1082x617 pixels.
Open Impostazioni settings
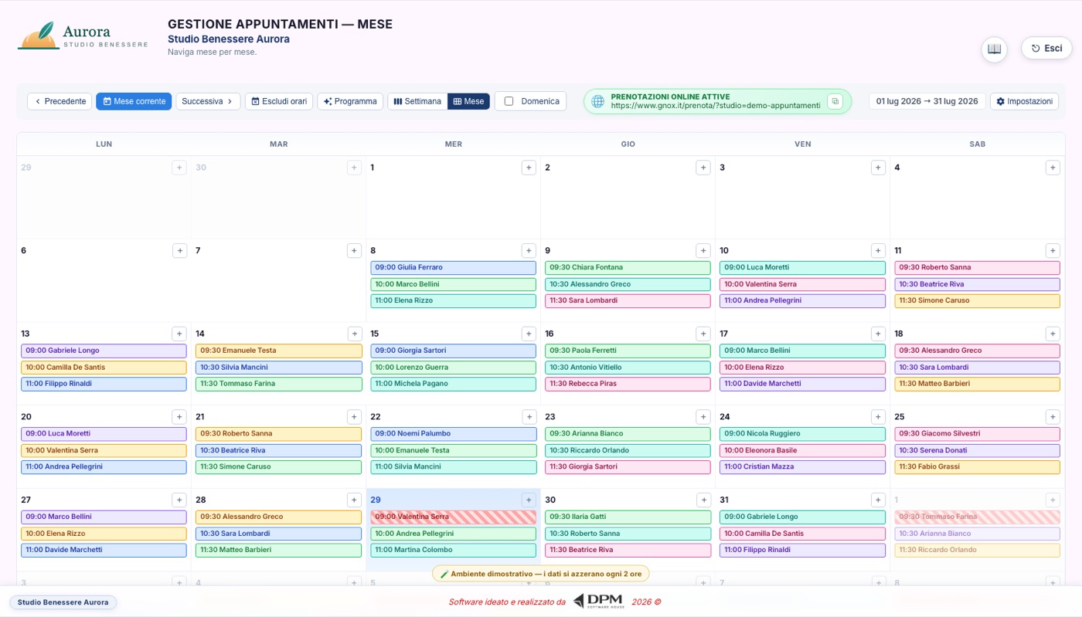point(1024,101)
